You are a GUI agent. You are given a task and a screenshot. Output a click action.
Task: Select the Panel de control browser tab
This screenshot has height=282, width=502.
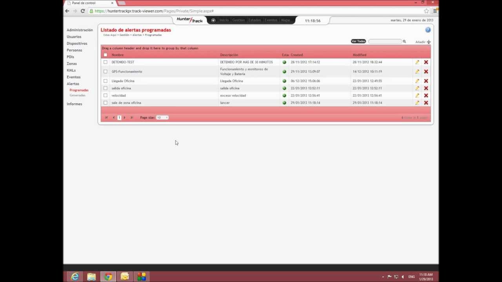90,3
